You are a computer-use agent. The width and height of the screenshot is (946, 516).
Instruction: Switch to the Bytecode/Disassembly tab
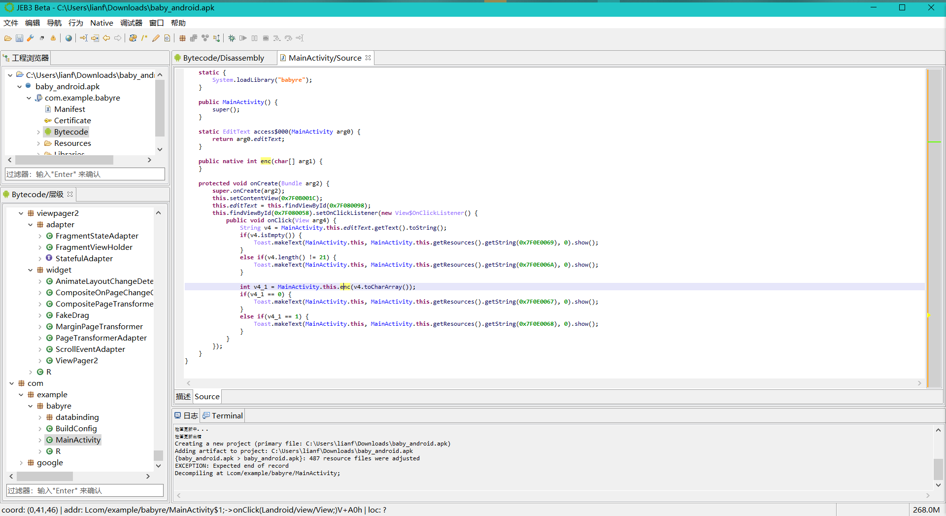coord(223,58)
